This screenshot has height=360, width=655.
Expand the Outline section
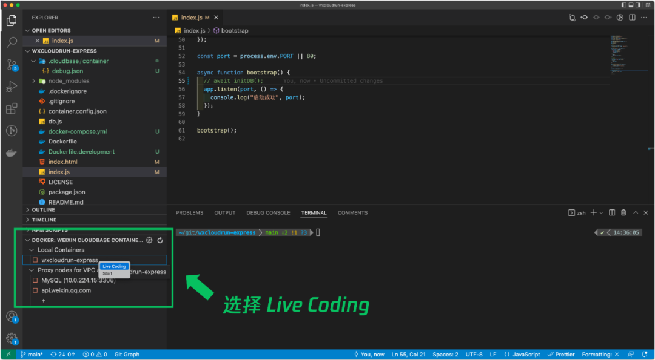click(x=27, y=209)
